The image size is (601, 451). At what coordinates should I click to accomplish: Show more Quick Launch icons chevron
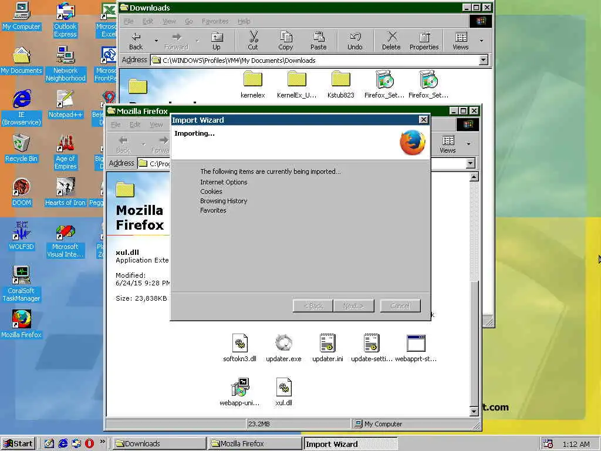pyautogui.click(x=102, y=442)
